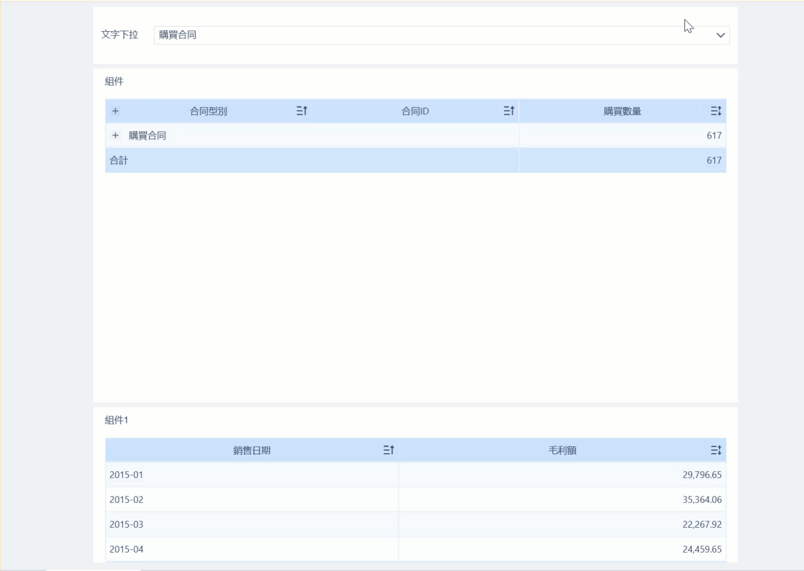Click the 購買數量 header label
This screenshot has width=804, height=571.
[622, 112]
